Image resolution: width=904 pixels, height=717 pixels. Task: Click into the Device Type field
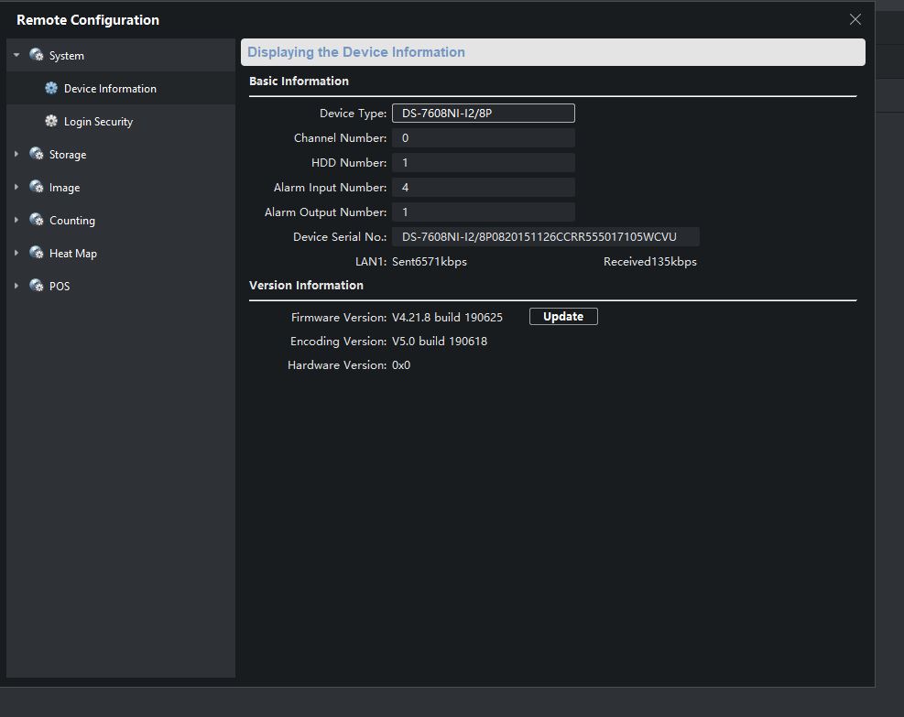coord(483,114)
